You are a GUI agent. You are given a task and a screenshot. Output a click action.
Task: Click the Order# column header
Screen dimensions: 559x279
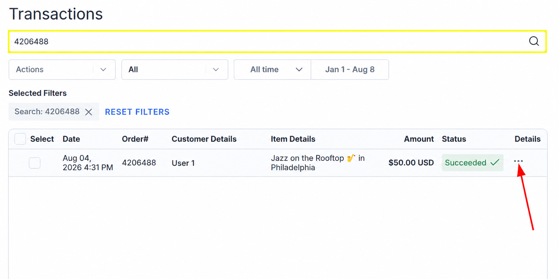click(135, 139)
